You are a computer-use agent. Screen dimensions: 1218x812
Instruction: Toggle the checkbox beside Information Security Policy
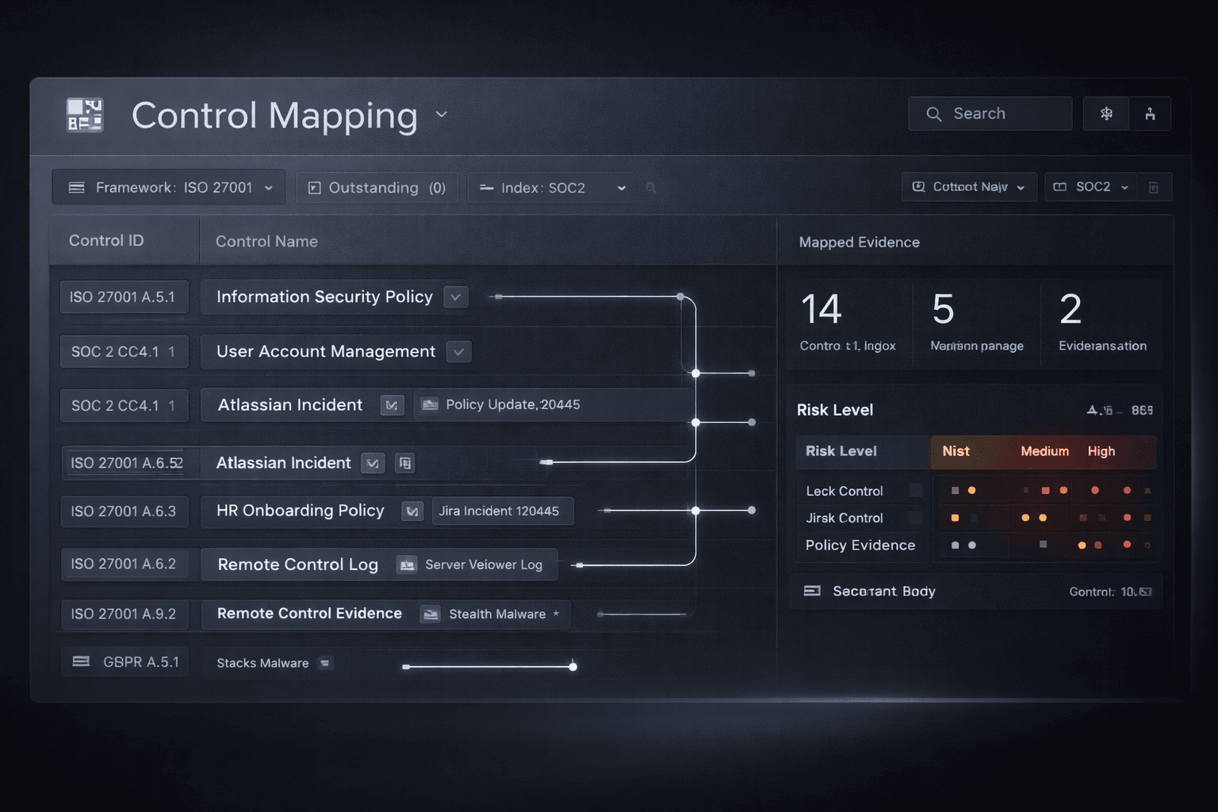tap(455, 297)
